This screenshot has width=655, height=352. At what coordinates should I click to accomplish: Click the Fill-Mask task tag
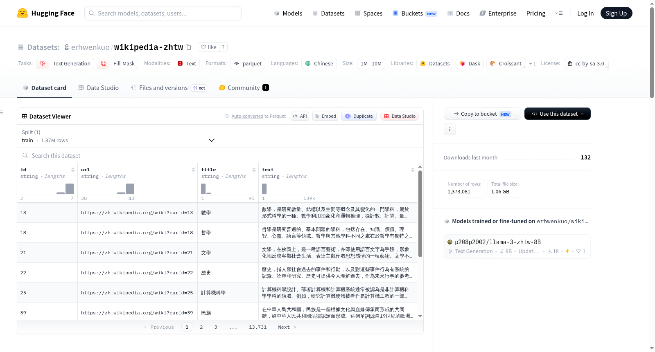point(117,63)
